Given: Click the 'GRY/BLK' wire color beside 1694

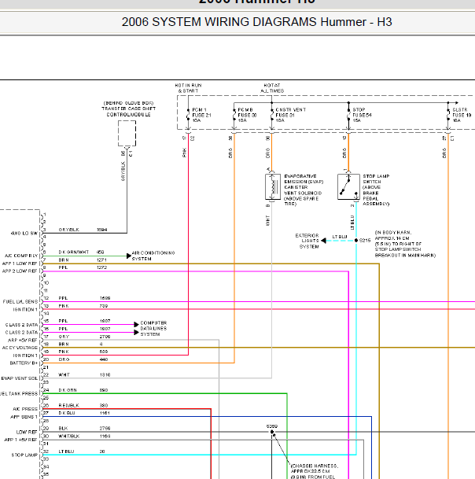Looking at the screenshot, I should tap(69, 230).
